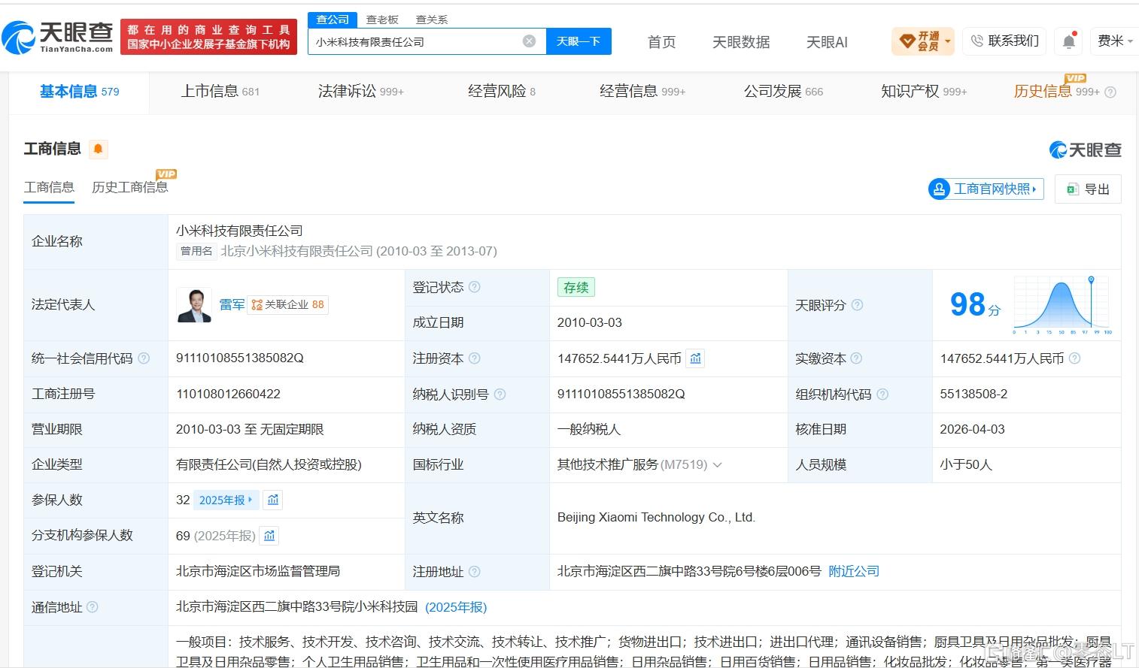This screenshot has height=668, width=1139.
Task: Click help icon next to 注册资本
Action: pyautogui.click(x=475, y=358)
